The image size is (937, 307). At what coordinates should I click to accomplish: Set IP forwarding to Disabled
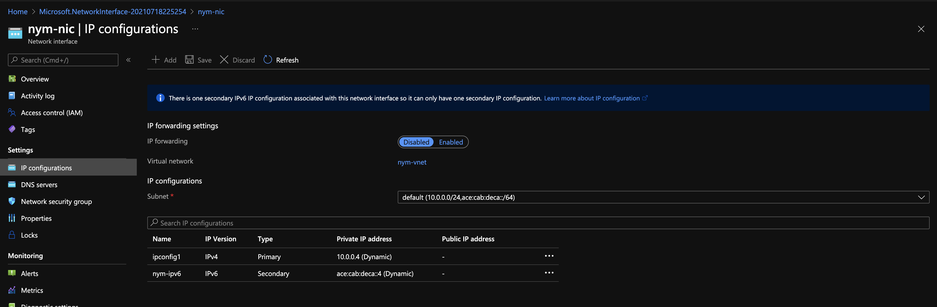coord(416,142)
